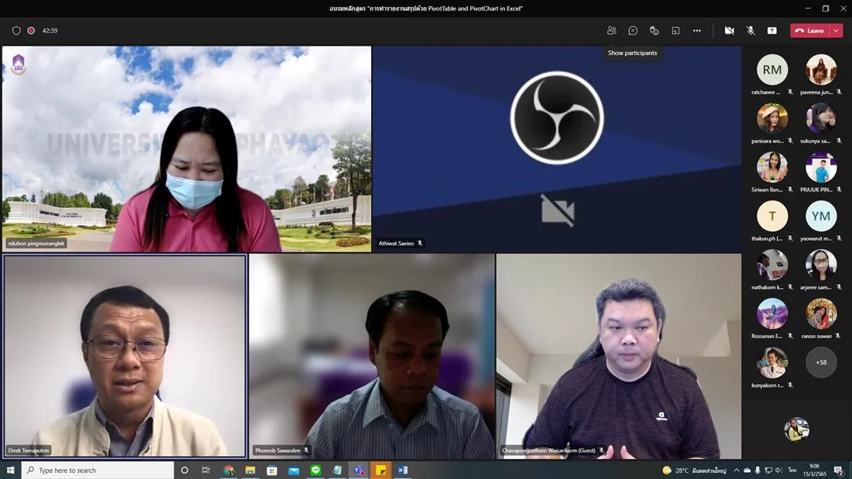The image size is (852, 479).
Task: Select kunyakorn r participant avatar
Action: coord(772,363)
